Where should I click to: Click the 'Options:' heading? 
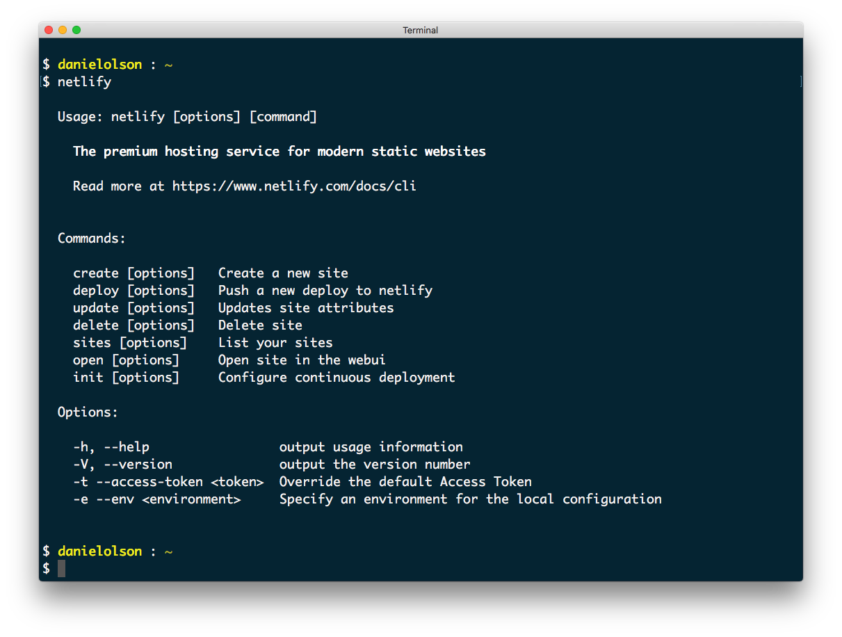point(88,412)
